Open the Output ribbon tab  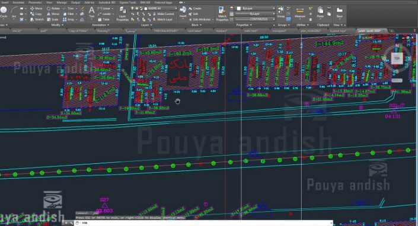[75, 2]
